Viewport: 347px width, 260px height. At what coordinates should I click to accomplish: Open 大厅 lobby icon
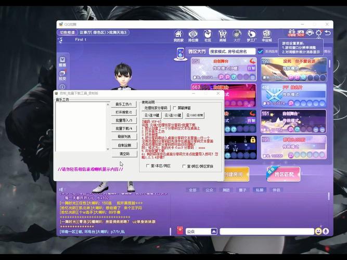click(x=237, y=36)
